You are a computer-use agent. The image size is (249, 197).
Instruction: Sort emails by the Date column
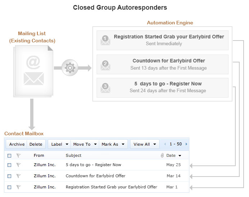(174, 155)
